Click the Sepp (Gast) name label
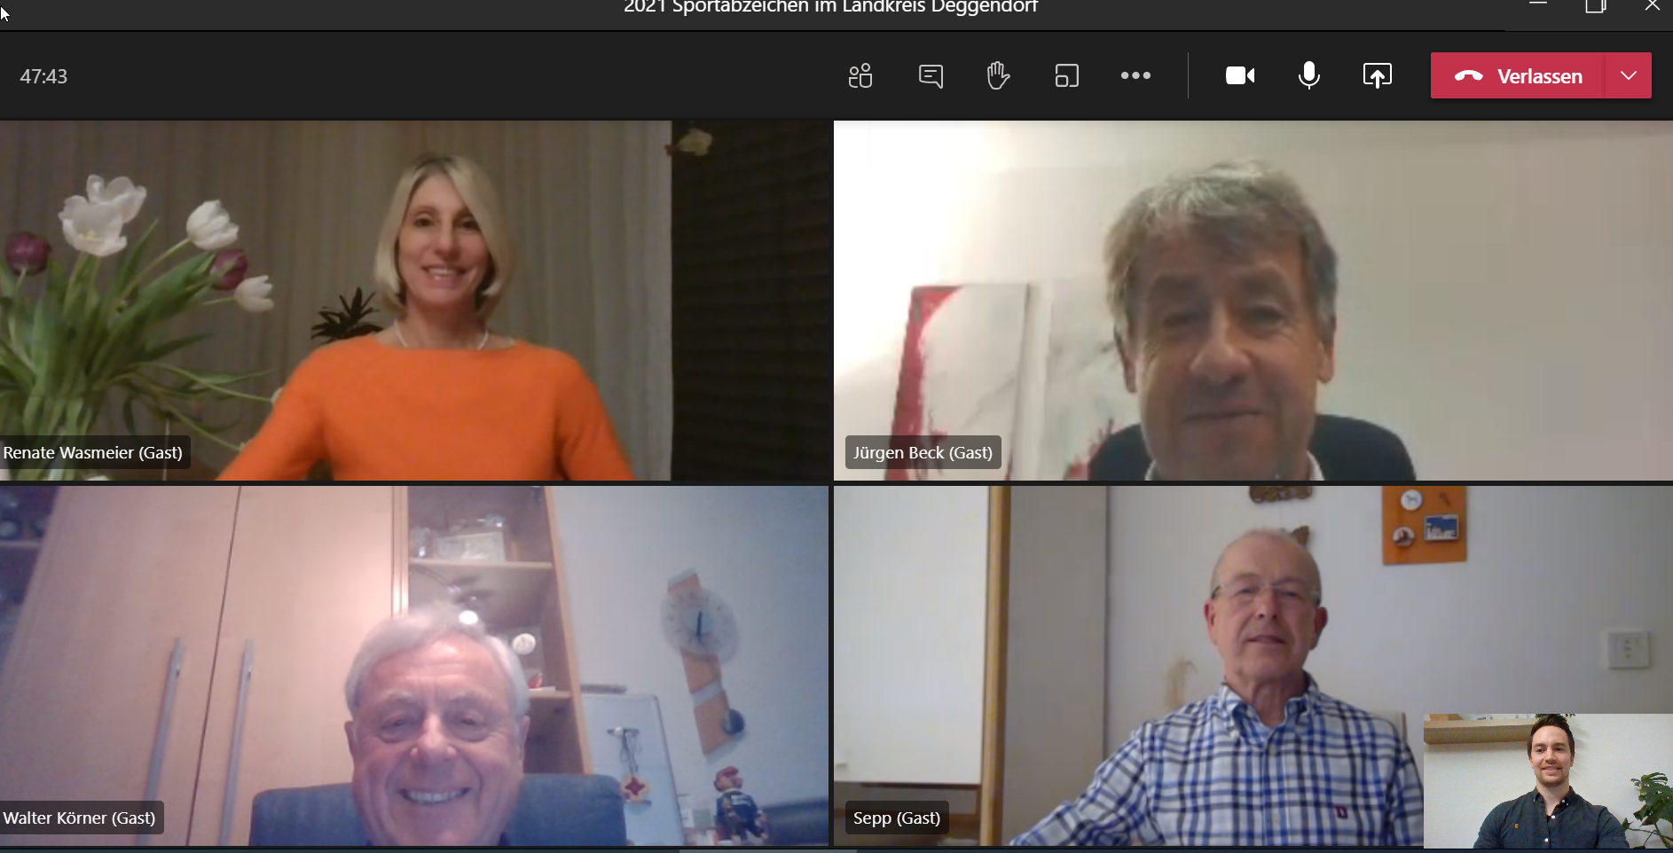Viewport: 1673px width, 853px height. [896, 818]
